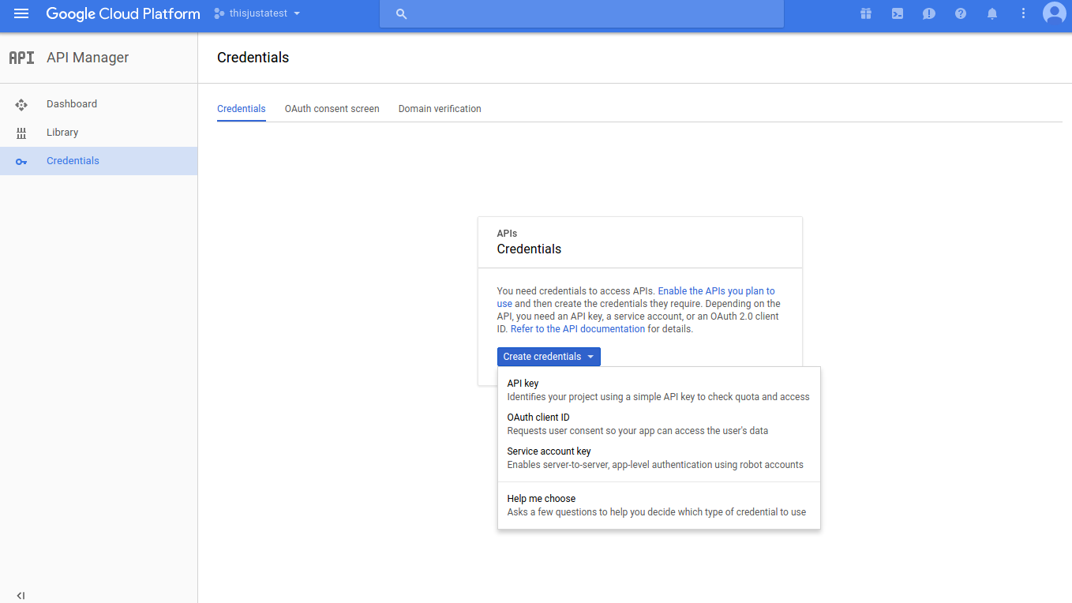Click the Library icon in sidebar
Screen dimensions: 1072x603
(x=21, y=133)
